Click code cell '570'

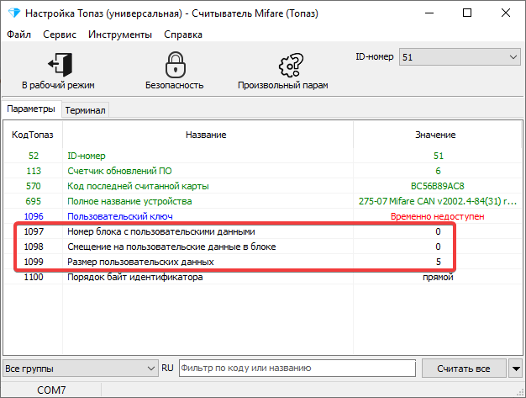click(34, 186)
